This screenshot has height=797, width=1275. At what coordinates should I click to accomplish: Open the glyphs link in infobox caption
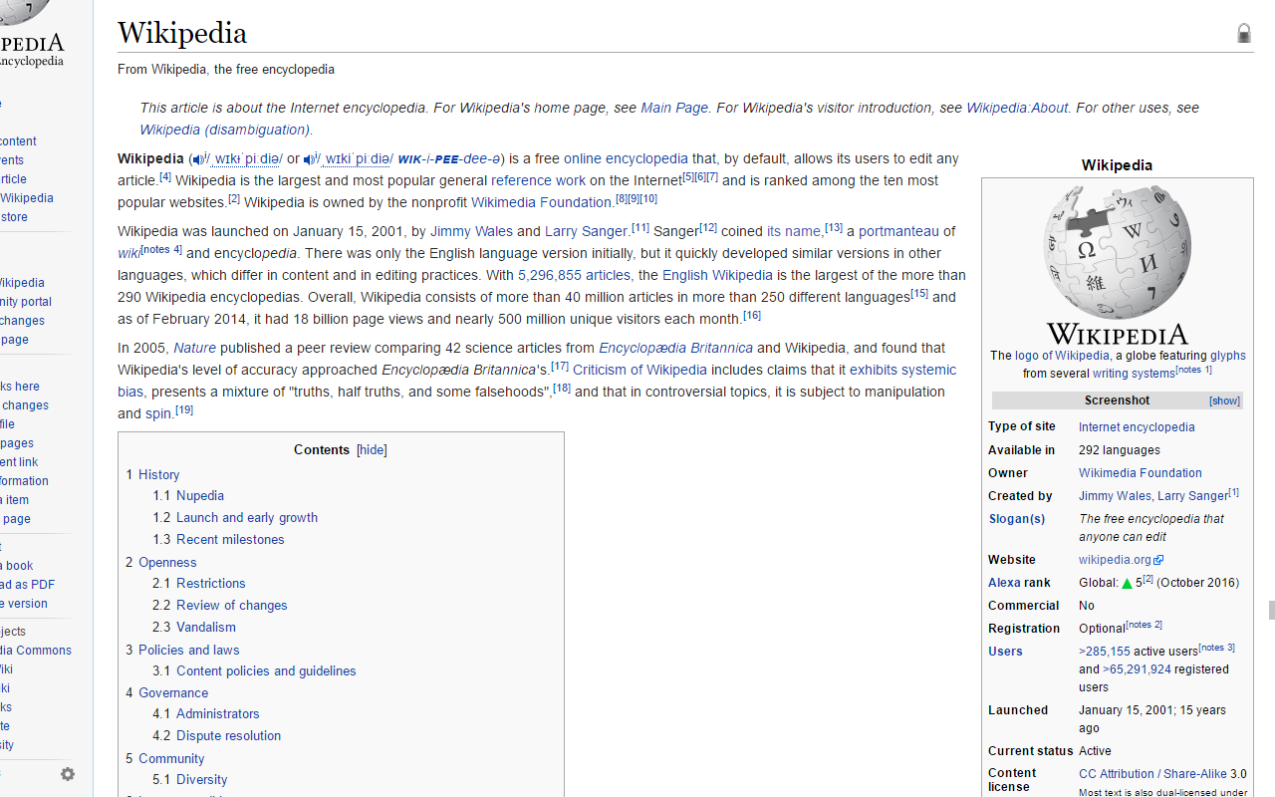pyautogui.click(x=1228, y=356)
